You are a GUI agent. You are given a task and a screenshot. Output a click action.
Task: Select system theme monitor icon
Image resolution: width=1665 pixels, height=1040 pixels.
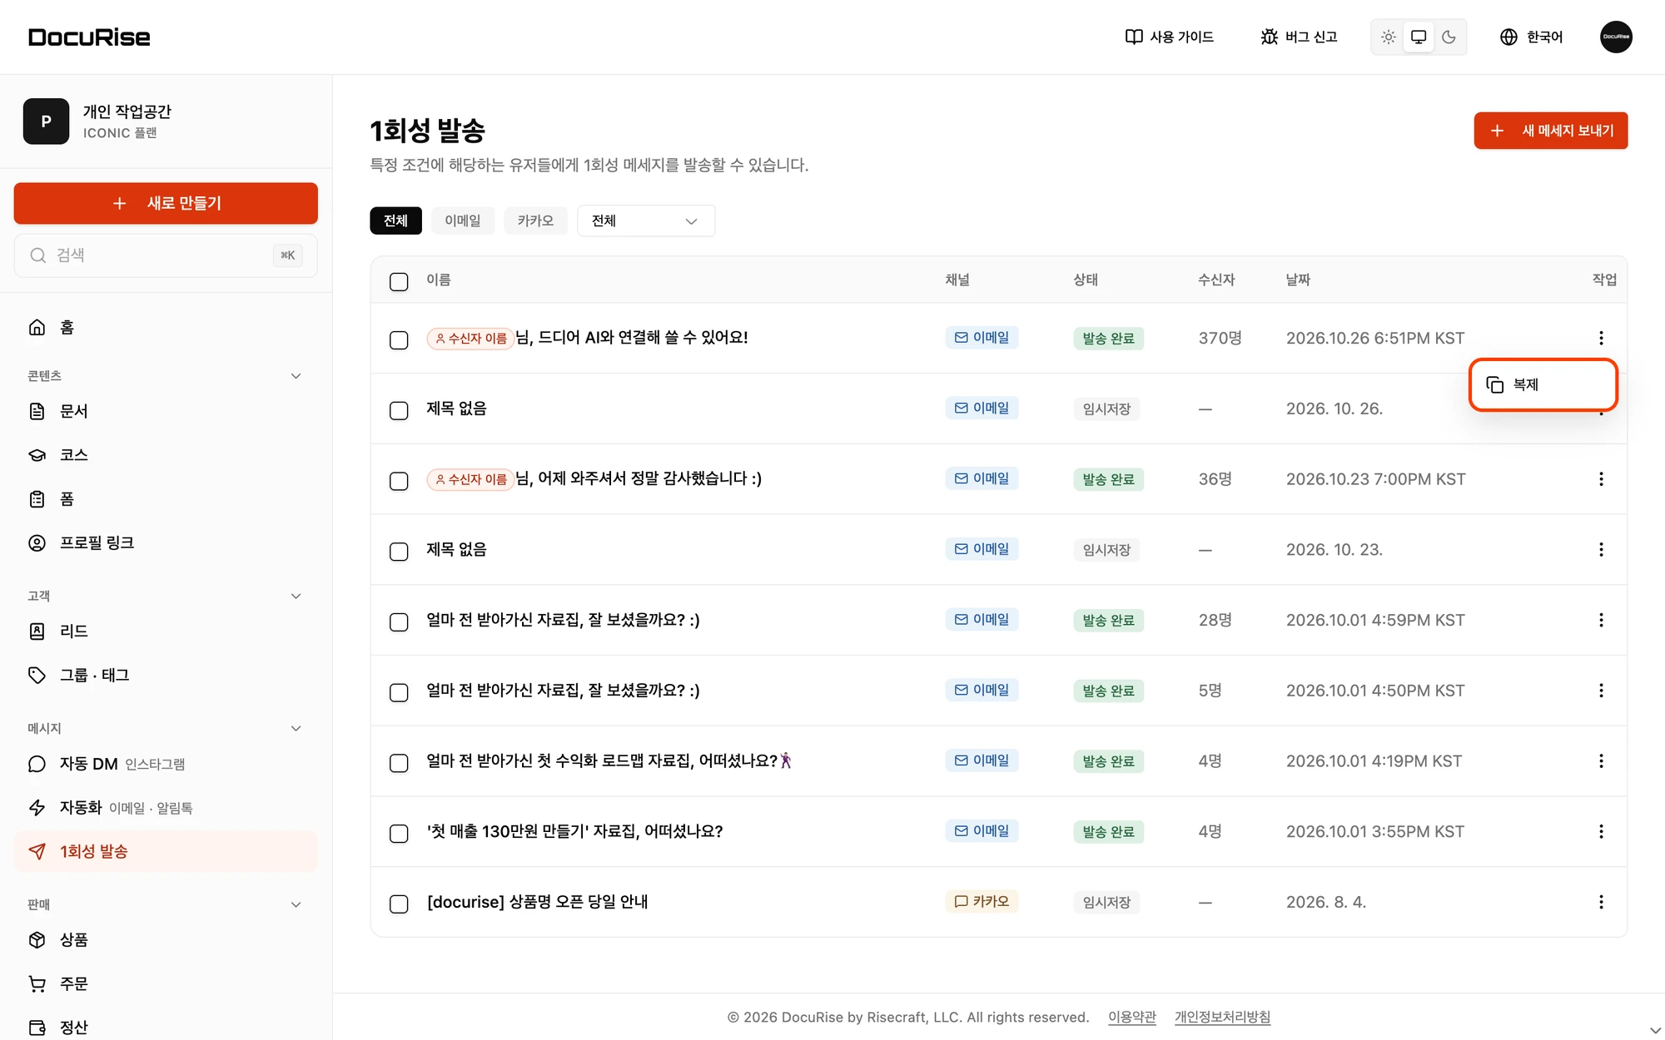(x=1419, y=37)
